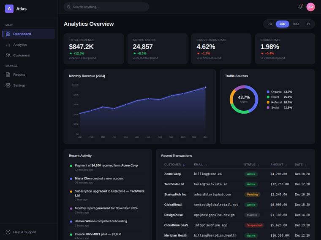Sort table by Date column
The image size is (321, 240).
(300, 165)
